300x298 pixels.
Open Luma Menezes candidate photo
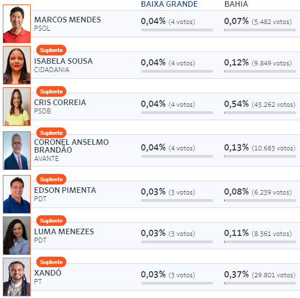[x=17, y=235]
